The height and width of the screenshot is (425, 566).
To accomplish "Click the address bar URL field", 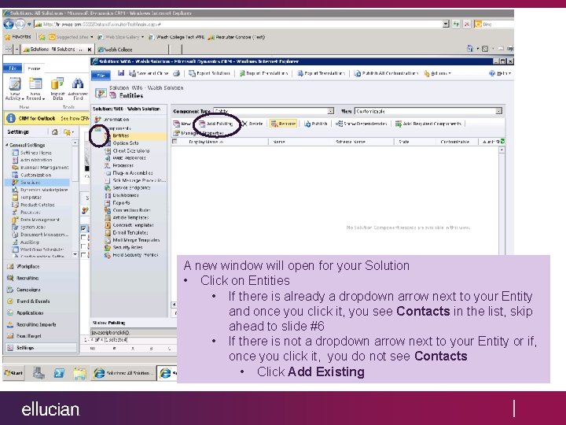I will 238,24.
